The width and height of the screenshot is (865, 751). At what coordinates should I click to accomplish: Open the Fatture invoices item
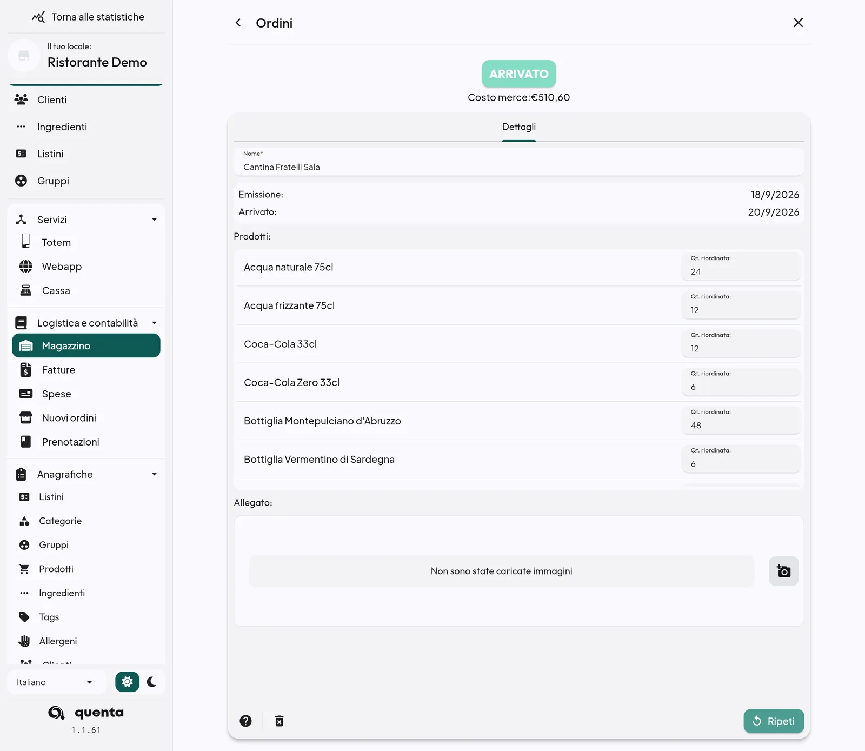point(86,370)
